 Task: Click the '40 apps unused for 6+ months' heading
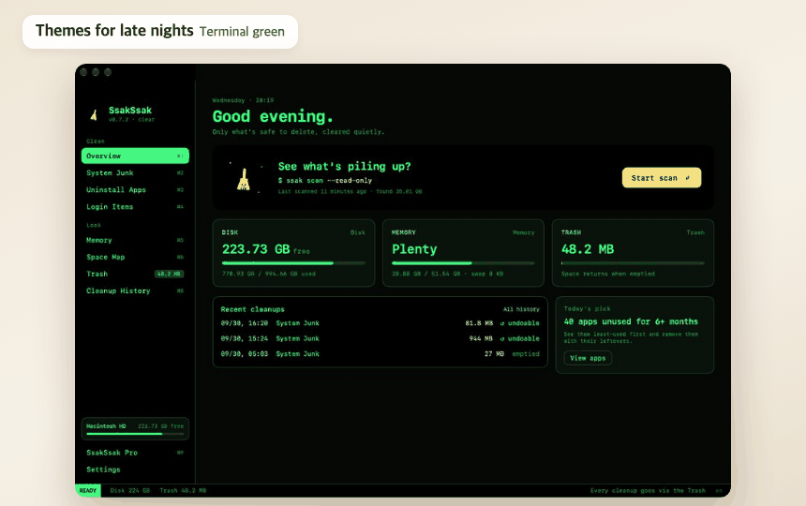pos(631,321)
